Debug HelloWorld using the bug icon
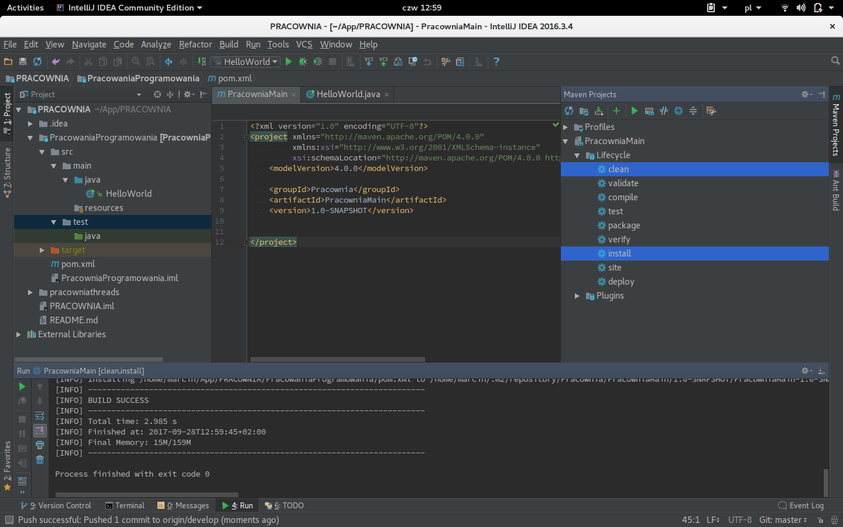This screenshot has width=843, height=527. 303,61
